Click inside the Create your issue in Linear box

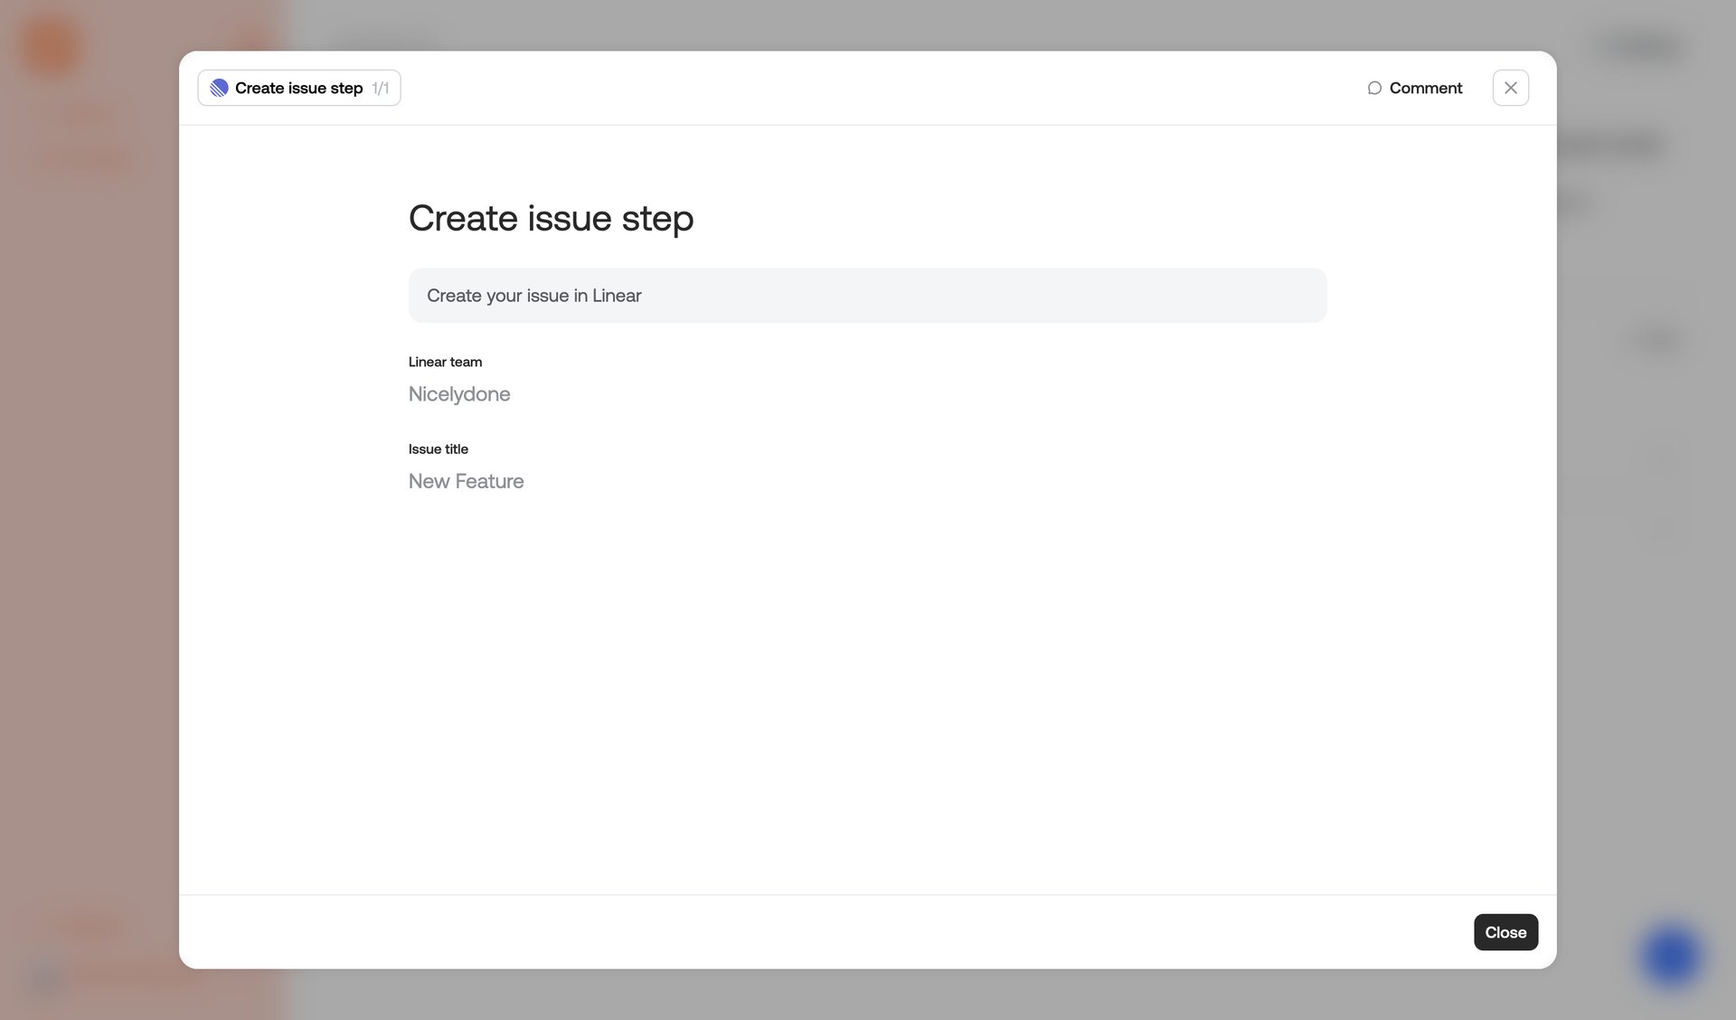[x=867, y=295]
